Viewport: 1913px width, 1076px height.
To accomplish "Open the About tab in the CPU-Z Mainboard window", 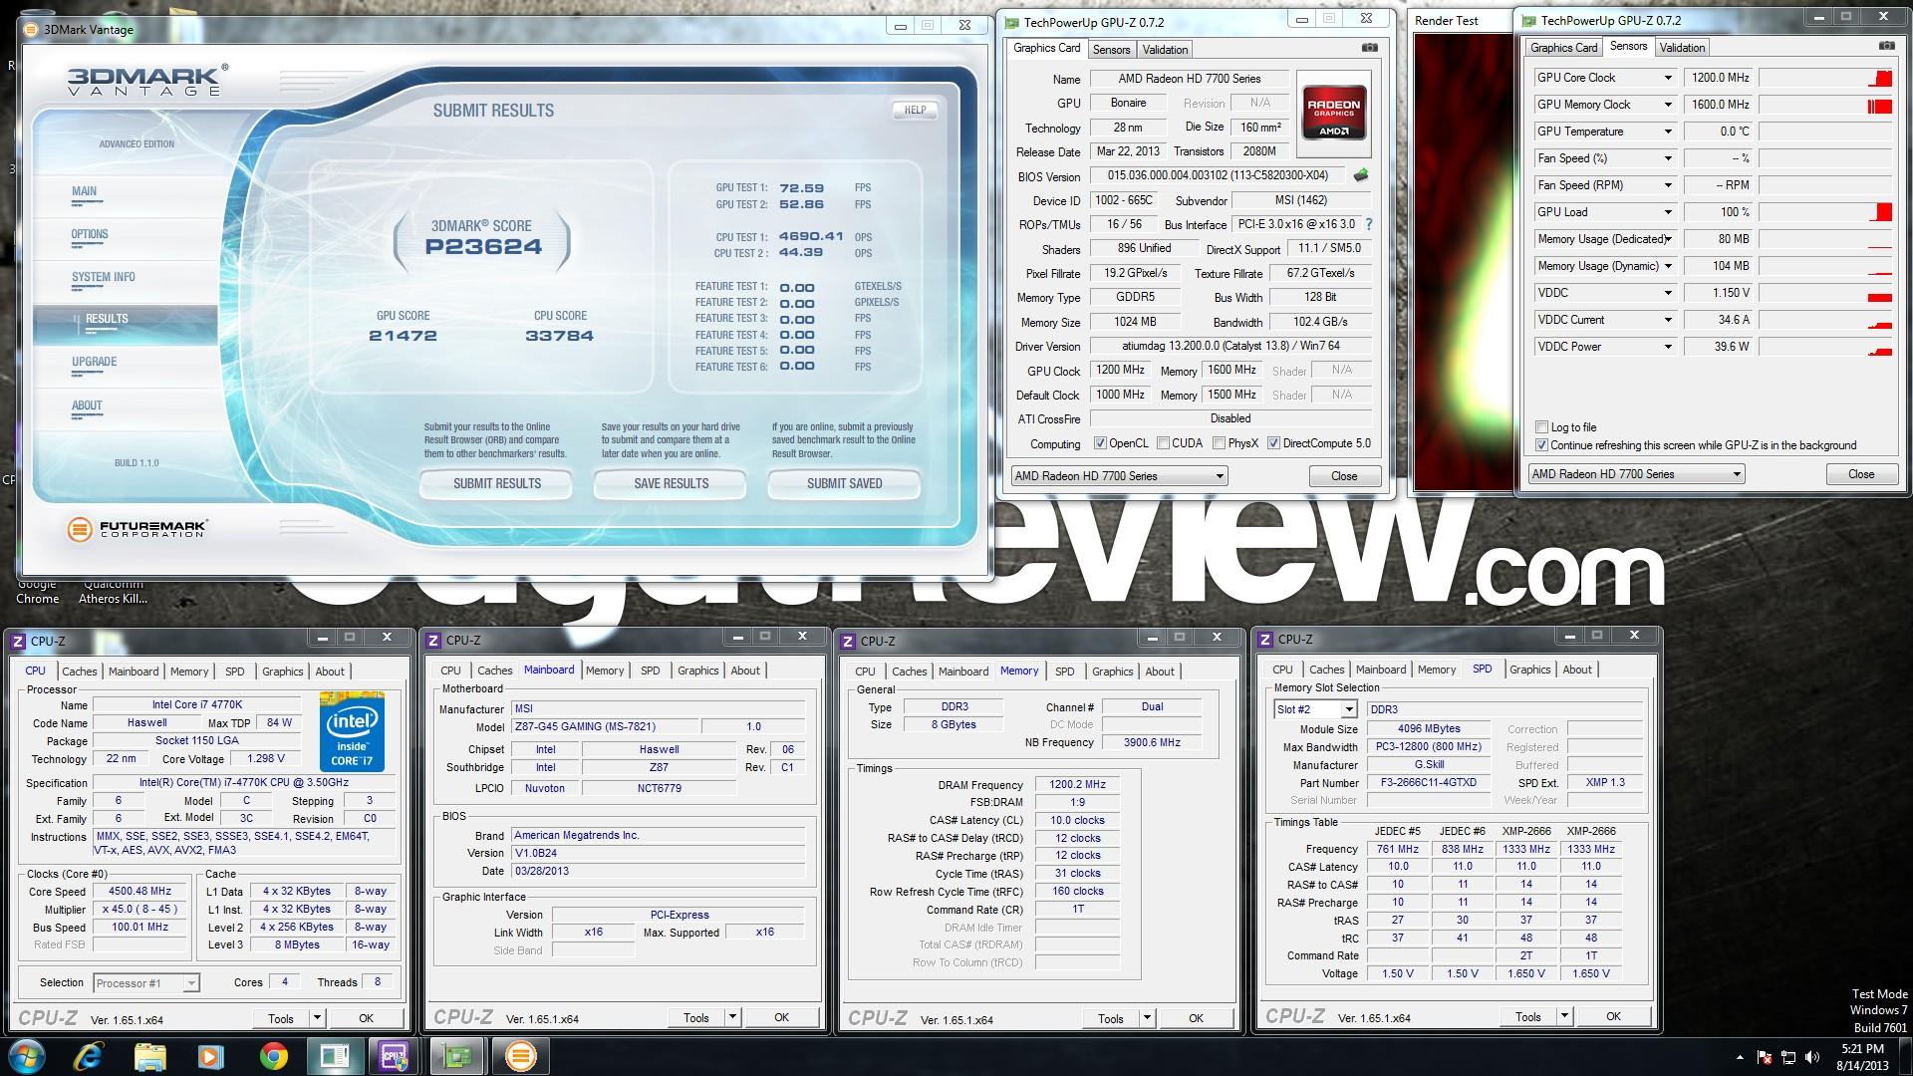I will point(745,671).
